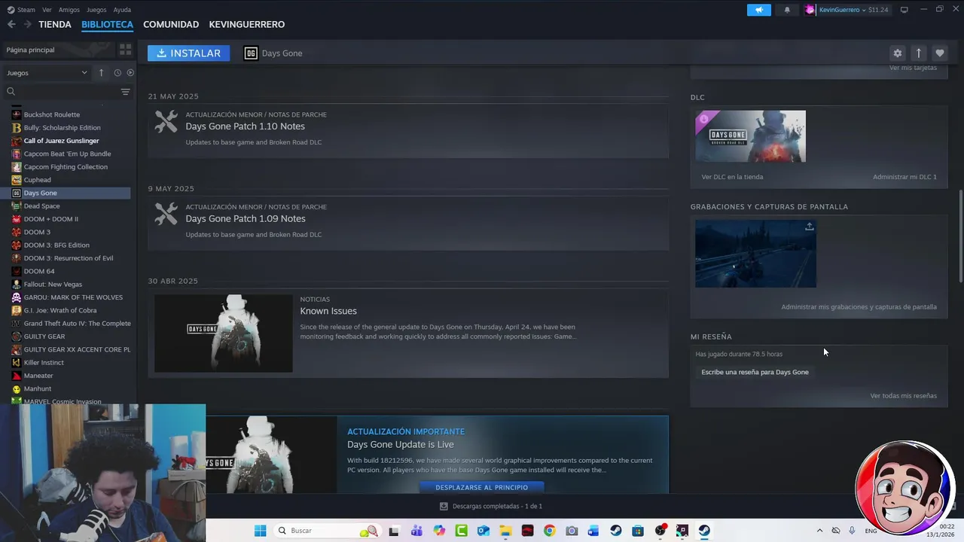Image resolution: width=964 pixels, height=542 pixels.
Task: Open Days Gone Patch 1.10 Notes
Action: [245, 126]
